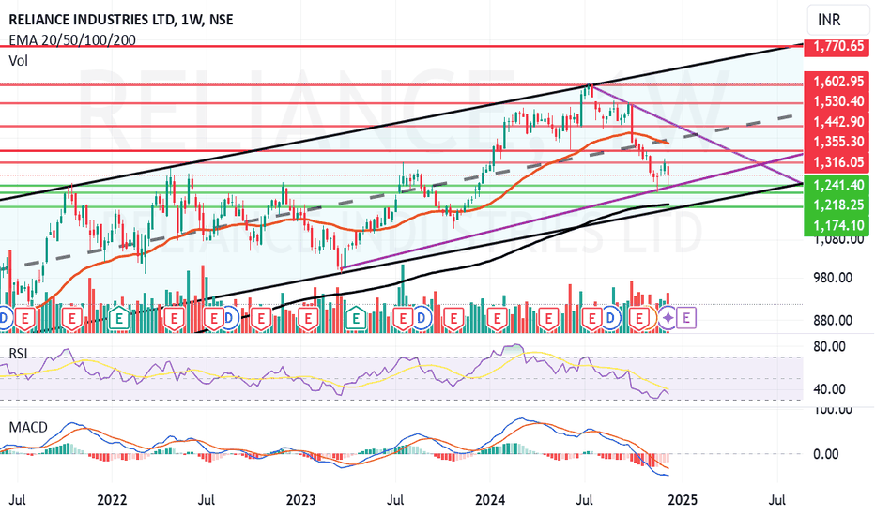Image resolution: width=875 pixels, height=516 pixels.
Task: Open the INR currency selector
Action: [837, 20]
